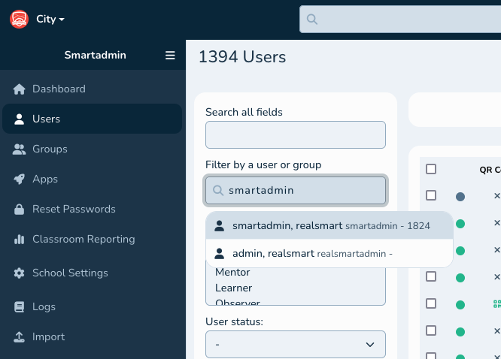This screenshot has width=501, height=359.
Task: Check the second user row checkbox
Action: point(431,223)
